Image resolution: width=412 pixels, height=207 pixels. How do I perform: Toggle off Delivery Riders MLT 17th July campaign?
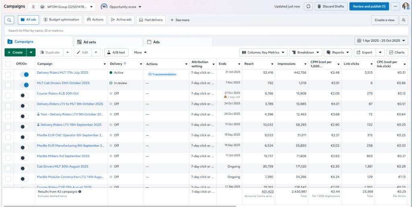point(25,74)
